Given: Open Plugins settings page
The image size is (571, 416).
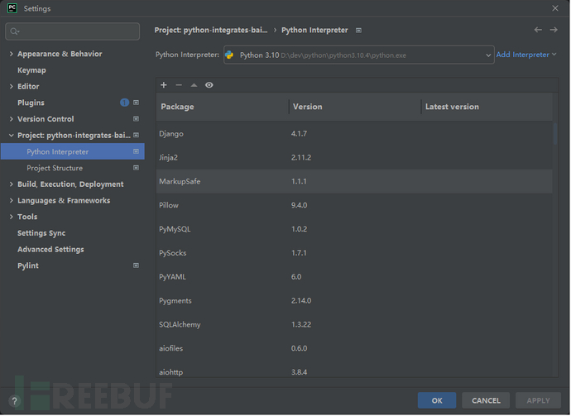Looking at the screenshot, I should [x=31, y=103].
